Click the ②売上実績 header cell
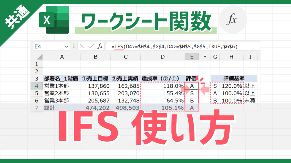This screenshot has height=163, width=291. 126,78
